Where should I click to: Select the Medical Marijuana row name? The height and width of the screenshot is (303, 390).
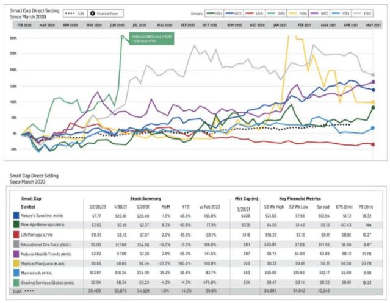[x=43, y=263]
